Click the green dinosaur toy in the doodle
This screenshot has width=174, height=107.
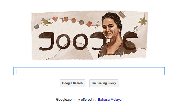46,22
